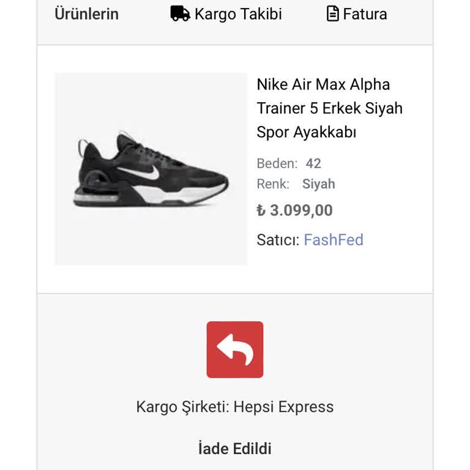The image size is (470, 470).
Task: Click the red return arrow icon
Action: [235, 349]
